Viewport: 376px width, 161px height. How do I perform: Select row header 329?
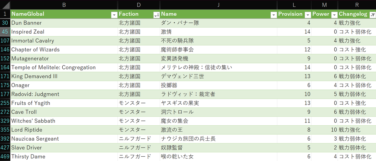click(5, 121)
